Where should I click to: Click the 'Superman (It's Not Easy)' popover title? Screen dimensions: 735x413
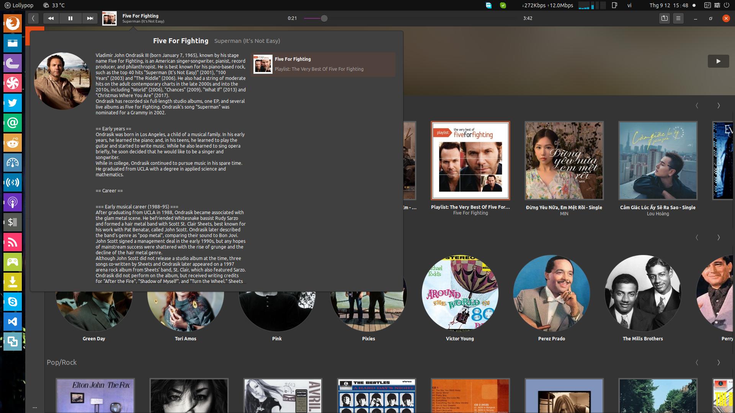pyautogui.click(x=247, y=41)
